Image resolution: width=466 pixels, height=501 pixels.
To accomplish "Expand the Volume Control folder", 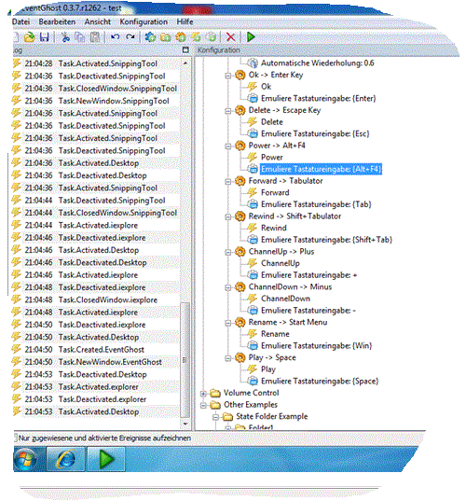I will pyautogui.click(x=203, y=394).
